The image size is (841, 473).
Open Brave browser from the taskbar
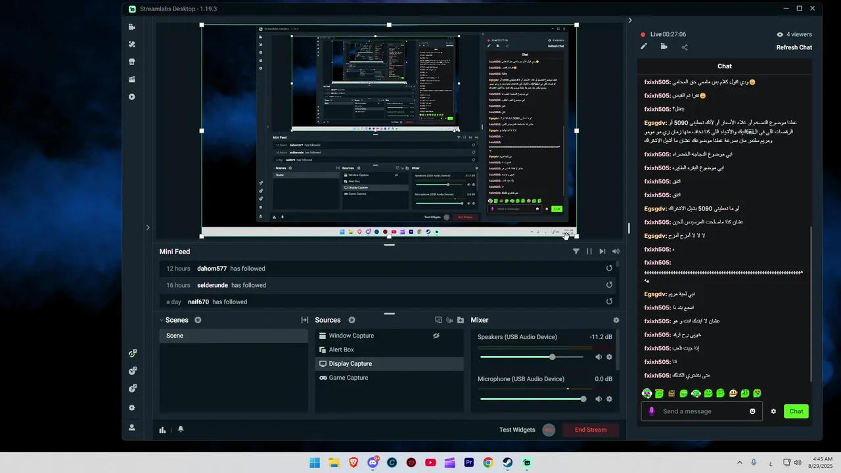353,462
